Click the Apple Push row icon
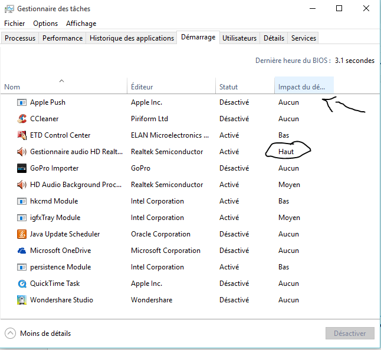Image resolution: width=381 pixels, height=350 pixels. click(22, 102)
